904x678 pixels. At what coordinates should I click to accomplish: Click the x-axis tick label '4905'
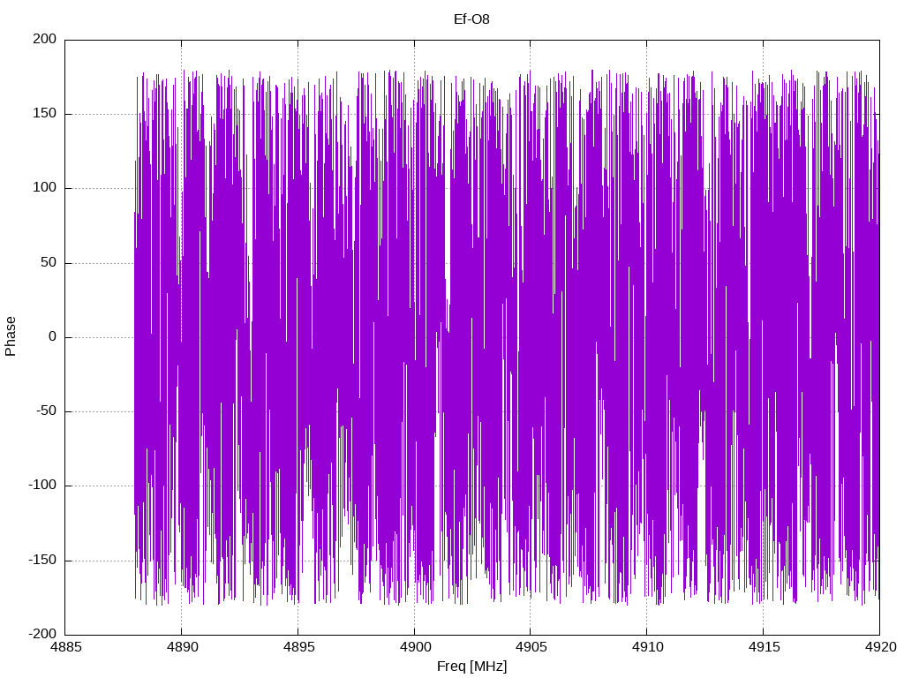pyautogui.click(x=531, y=647)
